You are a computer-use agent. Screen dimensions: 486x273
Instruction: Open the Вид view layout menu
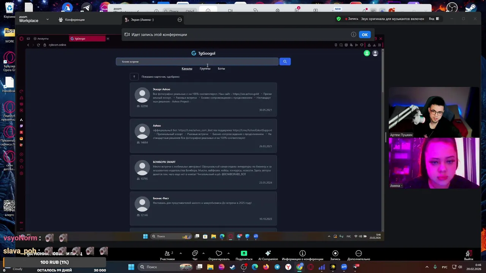point(434,19)
